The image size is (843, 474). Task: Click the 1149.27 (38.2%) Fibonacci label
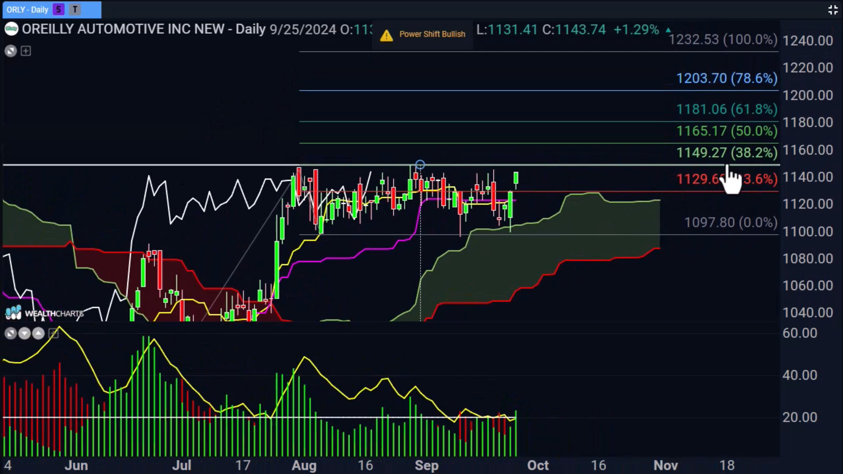coord(727,153)
